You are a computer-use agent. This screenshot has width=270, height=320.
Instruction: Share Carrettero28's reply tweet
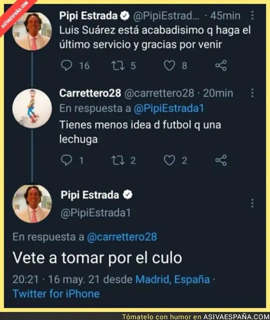click(221, 160)
